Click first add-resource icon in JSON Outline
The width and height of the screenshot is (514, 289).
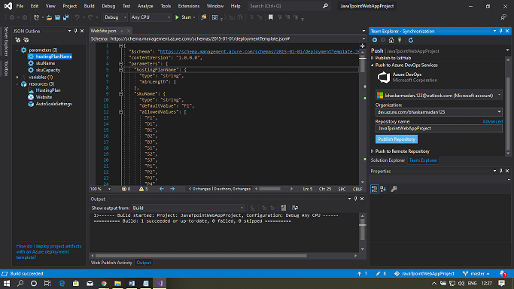tap(18, 40)
